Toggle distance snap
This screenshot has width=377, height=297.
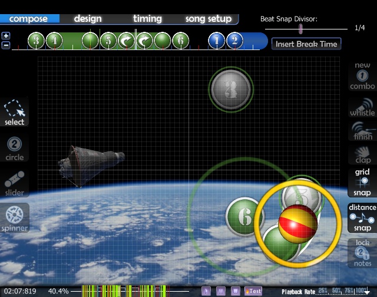(x=362, y=218)
